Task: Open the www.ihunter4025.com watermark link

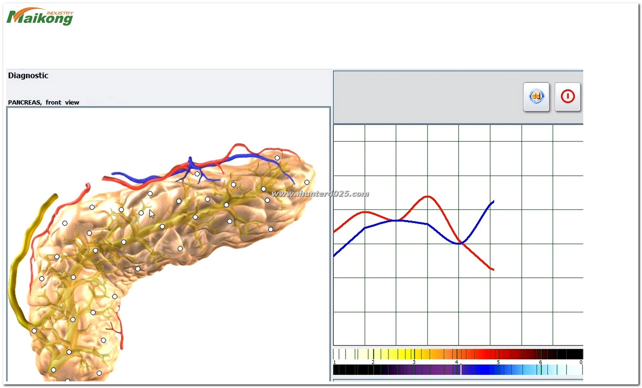Action: (x=320, y=194)
